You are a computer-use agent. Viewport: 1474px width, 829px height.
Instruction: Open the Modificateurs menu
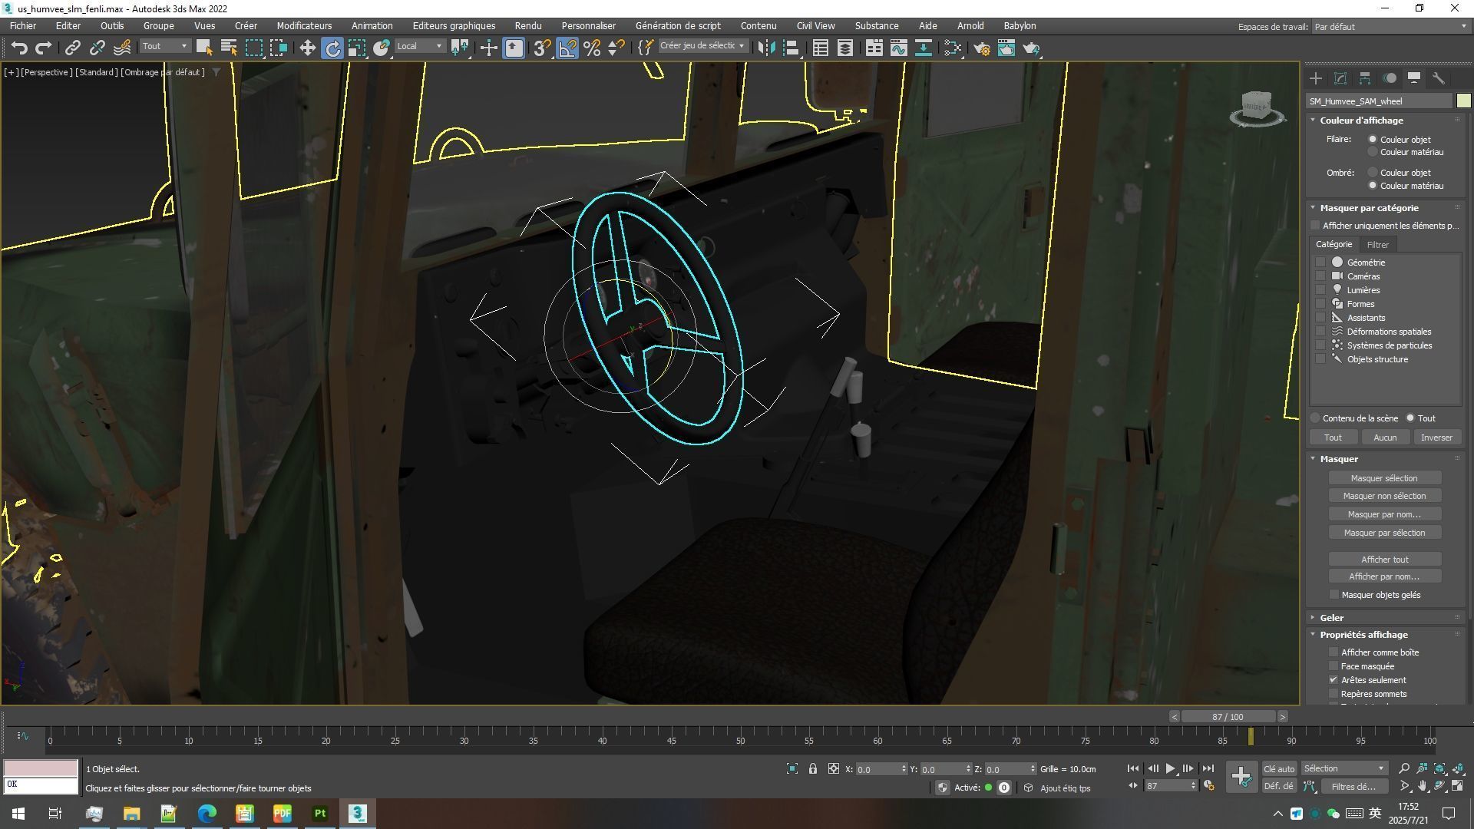[x=304, y=26]
